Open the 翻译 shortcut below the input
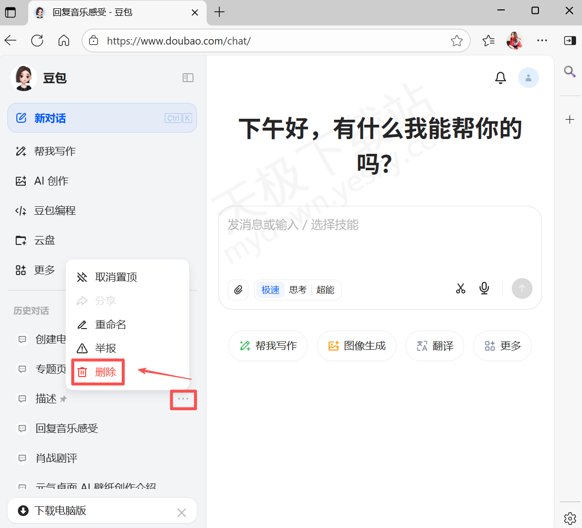 435,345
